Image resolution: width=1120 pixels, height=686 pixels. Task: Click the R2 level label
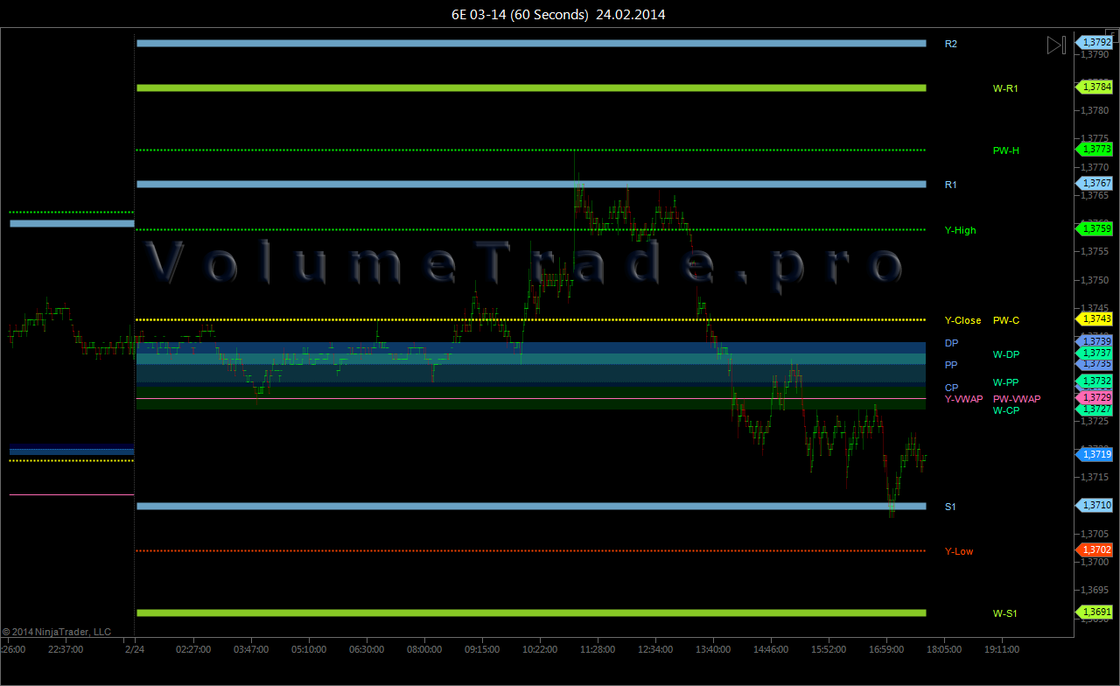[951, 44]
